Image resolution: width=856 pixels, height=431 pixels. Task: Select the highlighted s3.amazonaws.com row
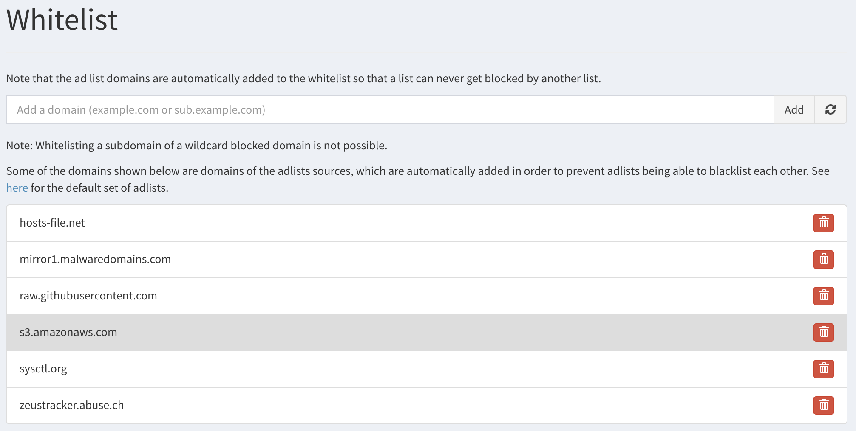click(x=68, y=333)
